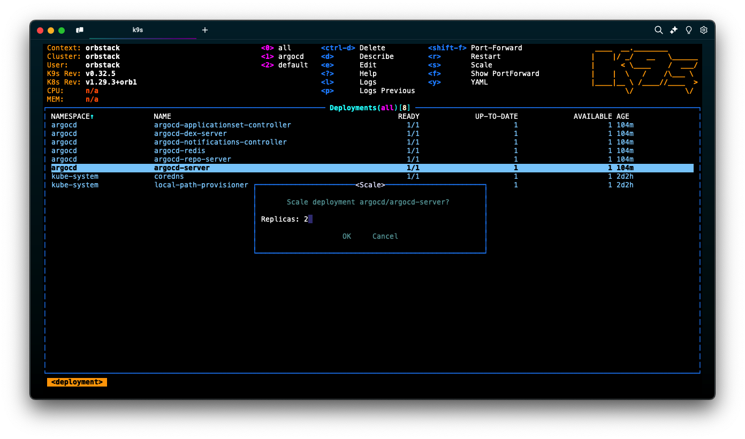Click the READY column header

(409, 116)
